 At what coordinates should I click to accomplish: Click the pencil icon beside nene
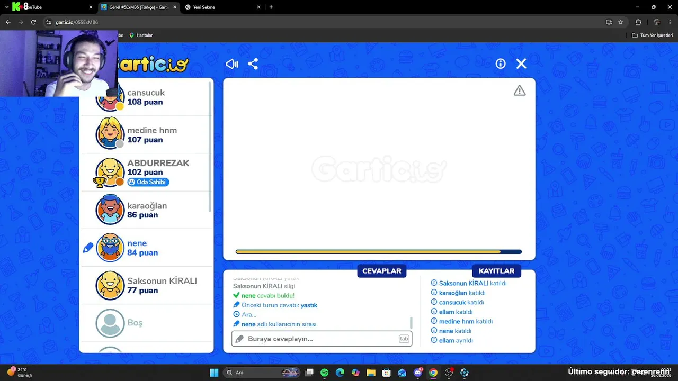(88, 248)
